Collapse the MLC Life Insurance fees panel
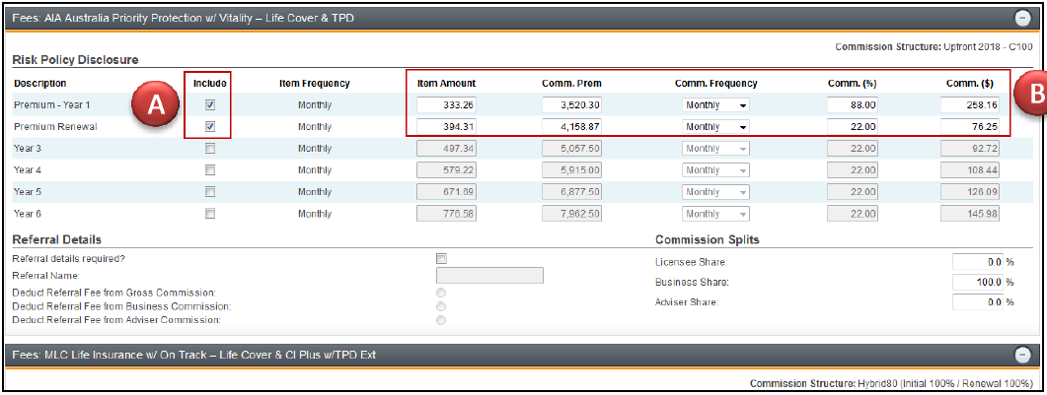The image size is (1047, 395). 1022,355
